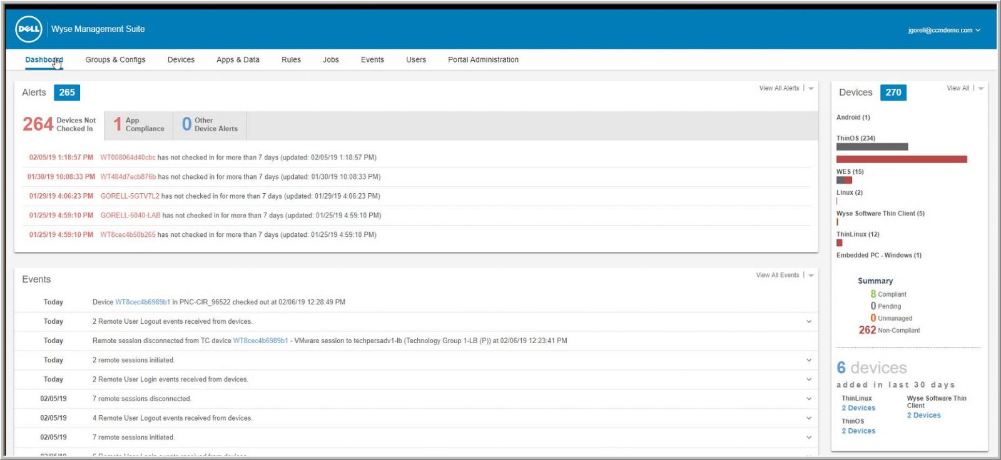Select Embedded PC - Windows (1) label
The width and height of the screenshot is (1001, 460).
(x=879, y=256)
